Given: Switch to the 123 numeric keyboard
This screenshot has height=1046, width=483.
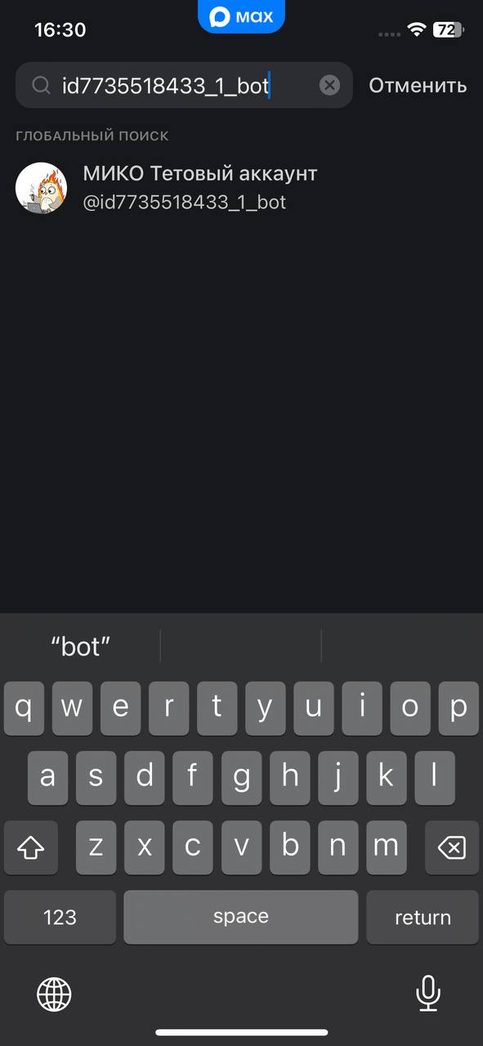Looking at the screenshot, I should 60,917.
